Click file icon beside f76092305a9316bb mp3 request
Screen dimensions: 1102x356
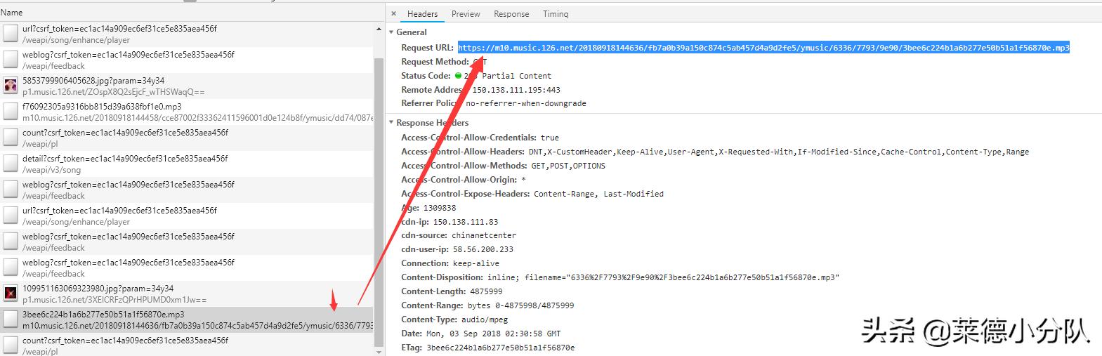click(11, 112)
